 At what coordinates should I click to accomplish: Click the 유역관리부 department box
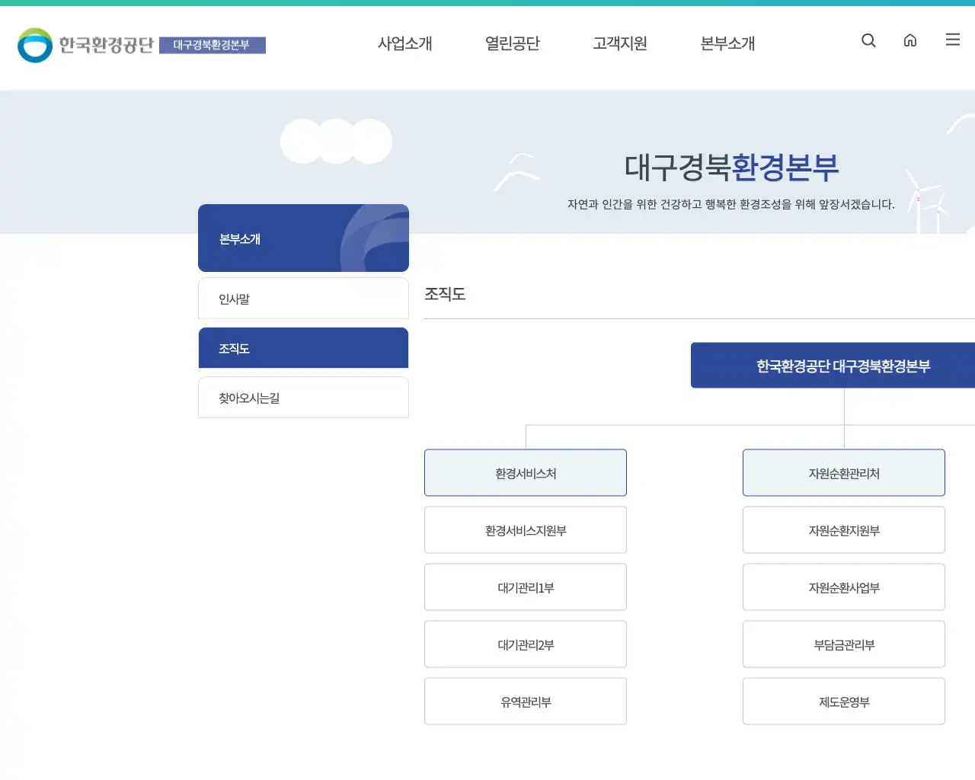point(525,701)
